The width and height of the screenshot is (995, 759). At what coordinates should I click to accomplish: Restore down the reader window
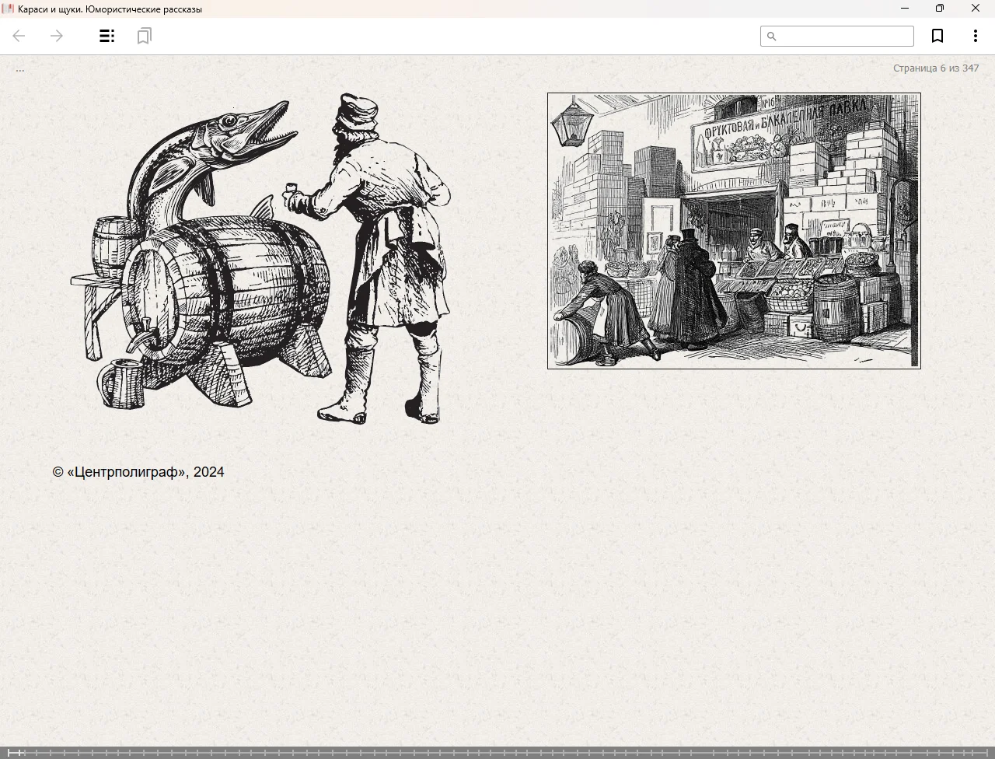[x=940, y=9]
